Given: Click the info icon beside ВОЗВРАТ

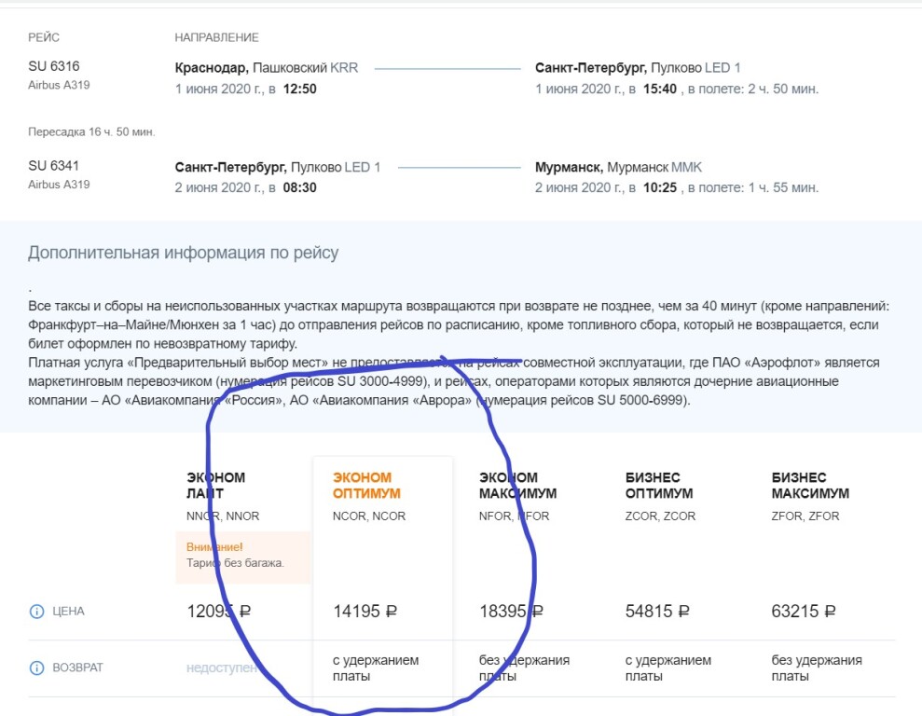Looking at the screenshot, I should tap(37, 668).
